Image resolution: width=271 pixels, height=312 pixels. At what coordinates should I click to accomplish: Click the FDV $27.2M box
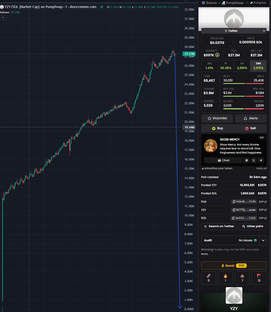[x=234, y=53]
